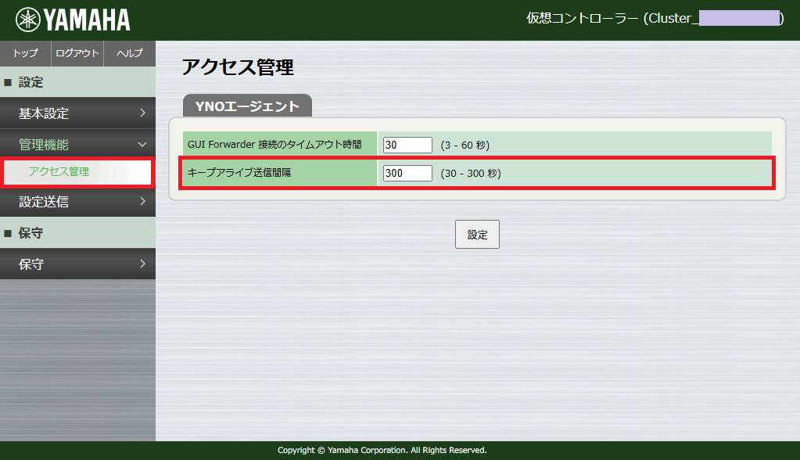Click the Yamaha Corporation copyright text
The image size is (800, 460).
point(382,451)
